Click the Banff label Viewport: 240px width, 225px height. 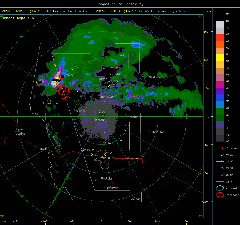[44, 149]
